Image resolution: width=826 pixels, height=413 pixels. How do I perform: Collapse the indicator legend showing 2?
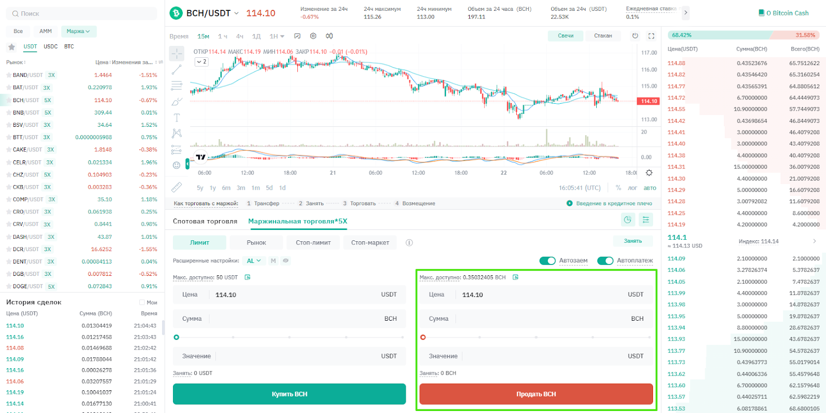click(201, 62)
